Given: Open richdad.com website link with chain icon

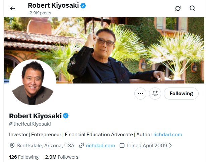Looking at the screenshot, I should [x=100, y=146].
